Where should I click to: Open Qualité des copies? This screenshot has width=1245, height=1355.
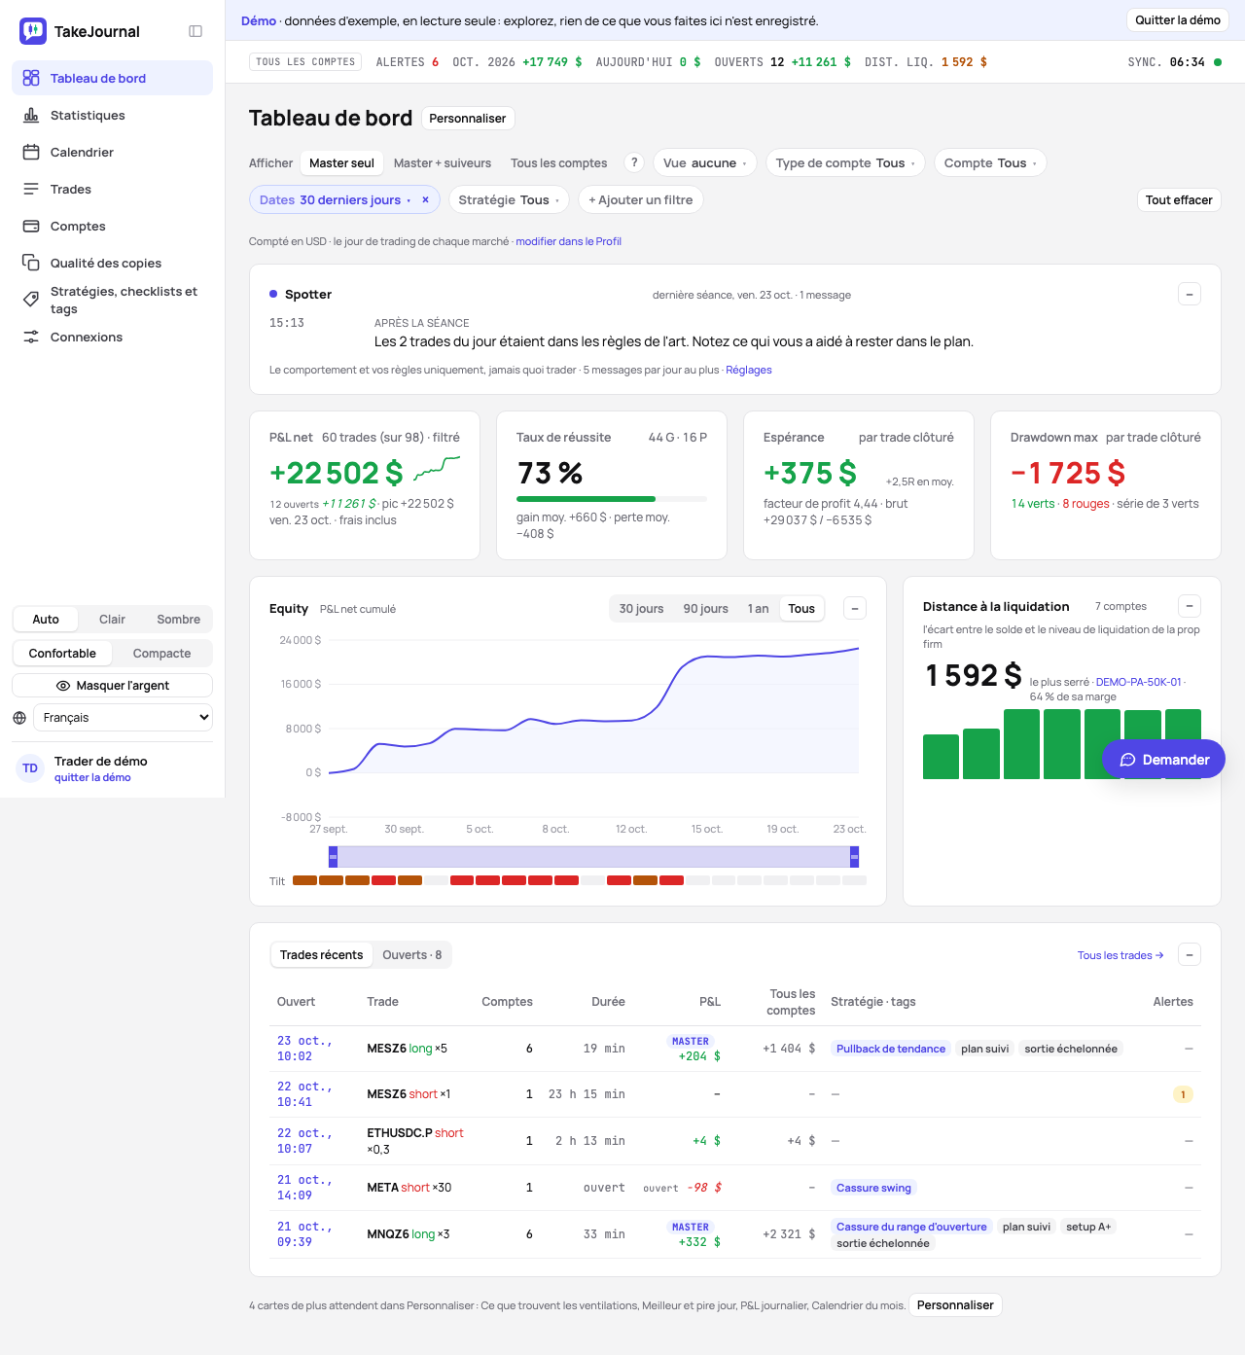(x=112, y=263)
